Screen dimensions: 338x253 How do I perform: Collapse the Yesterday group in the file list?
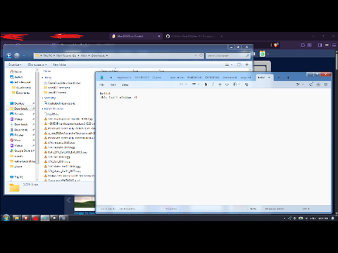click(42, 98)
